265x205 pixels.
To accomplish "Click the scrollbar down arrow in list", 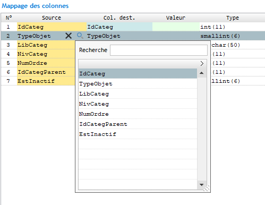I will 201,185.
